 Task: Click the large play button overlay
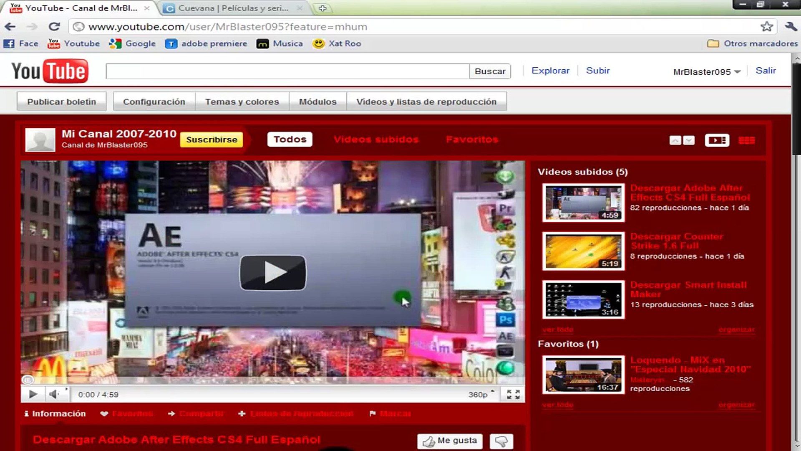273,273
